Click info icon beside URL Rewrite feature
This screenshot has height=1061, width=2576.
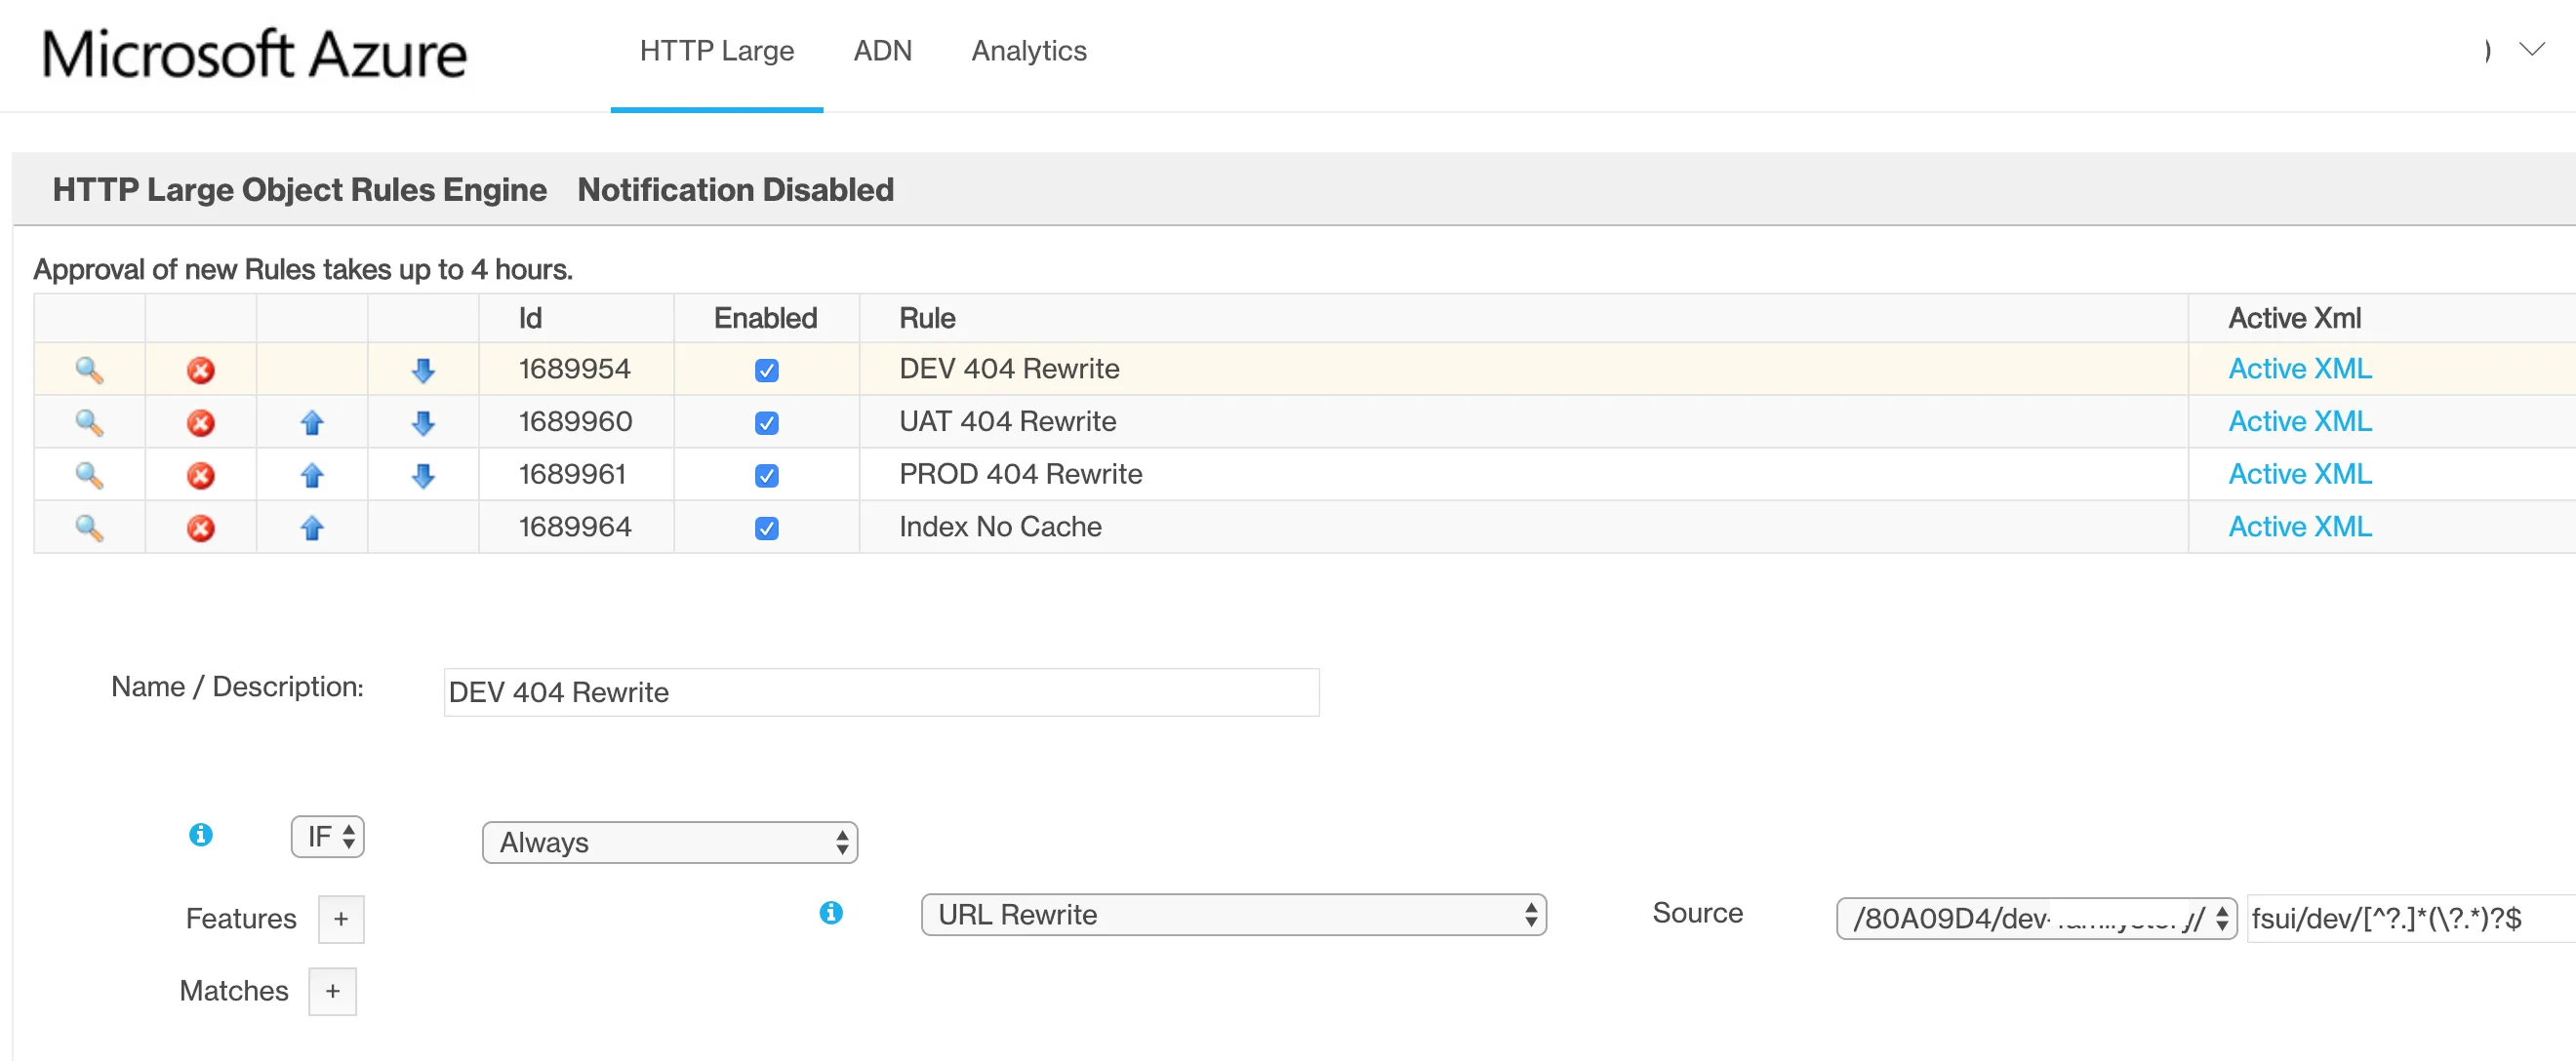coord(831,912)
